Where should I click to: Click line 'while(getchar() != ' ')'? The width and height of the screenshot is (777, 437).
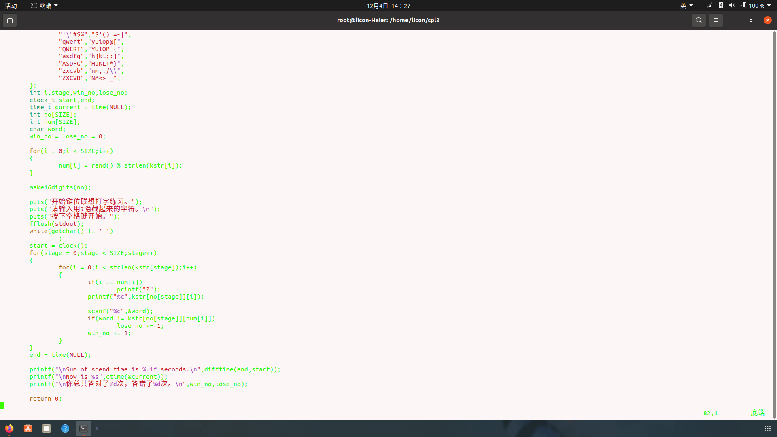71,231
